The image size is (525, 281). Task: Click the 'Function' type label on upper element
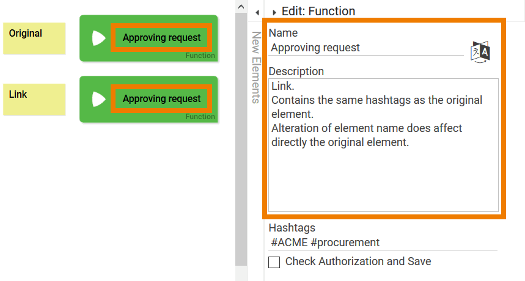pos(200,56)
